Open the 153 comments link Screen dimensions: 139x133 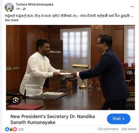(x=108, y=129)
